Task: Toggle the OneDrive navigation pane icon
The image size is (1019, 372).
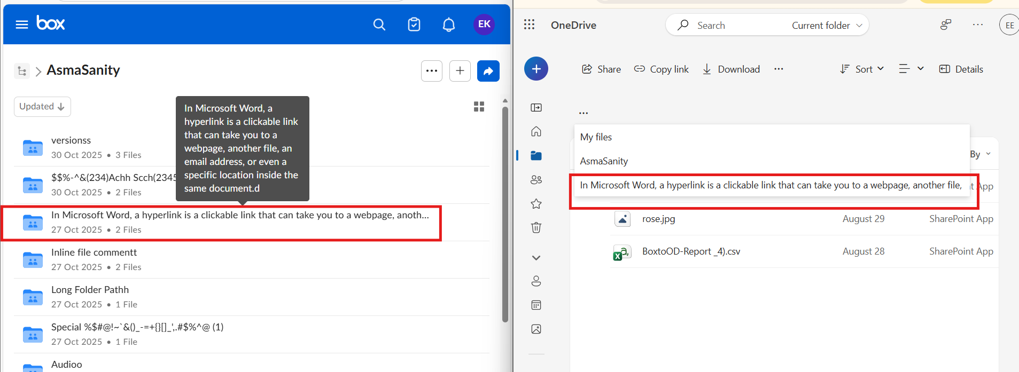Action: [x=536, y=108]
